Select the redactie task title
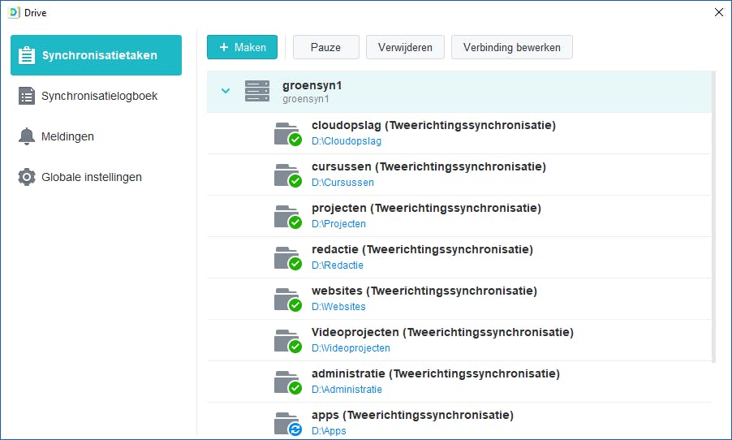The image size is (732, 440). [422, 249]
